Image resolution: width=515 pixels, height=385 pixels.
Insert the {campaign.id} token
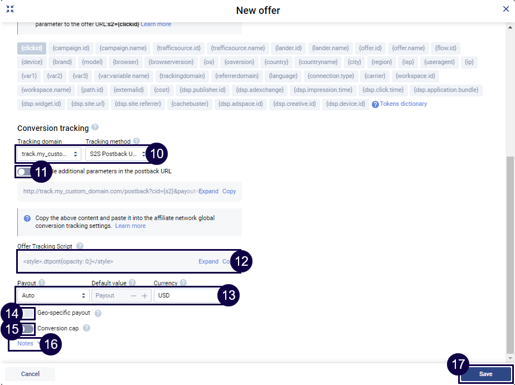71,48
